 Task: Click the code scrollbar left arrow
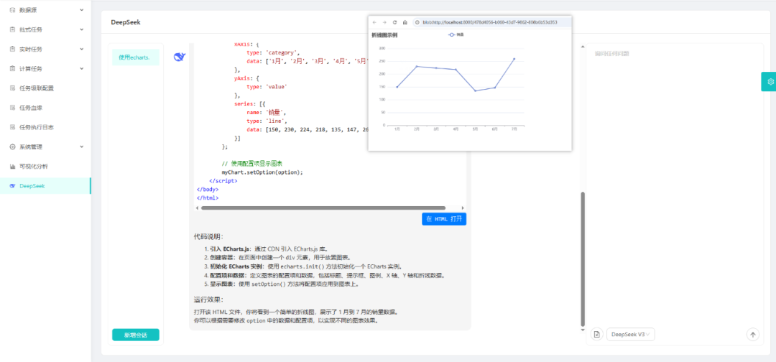[197, 208]
